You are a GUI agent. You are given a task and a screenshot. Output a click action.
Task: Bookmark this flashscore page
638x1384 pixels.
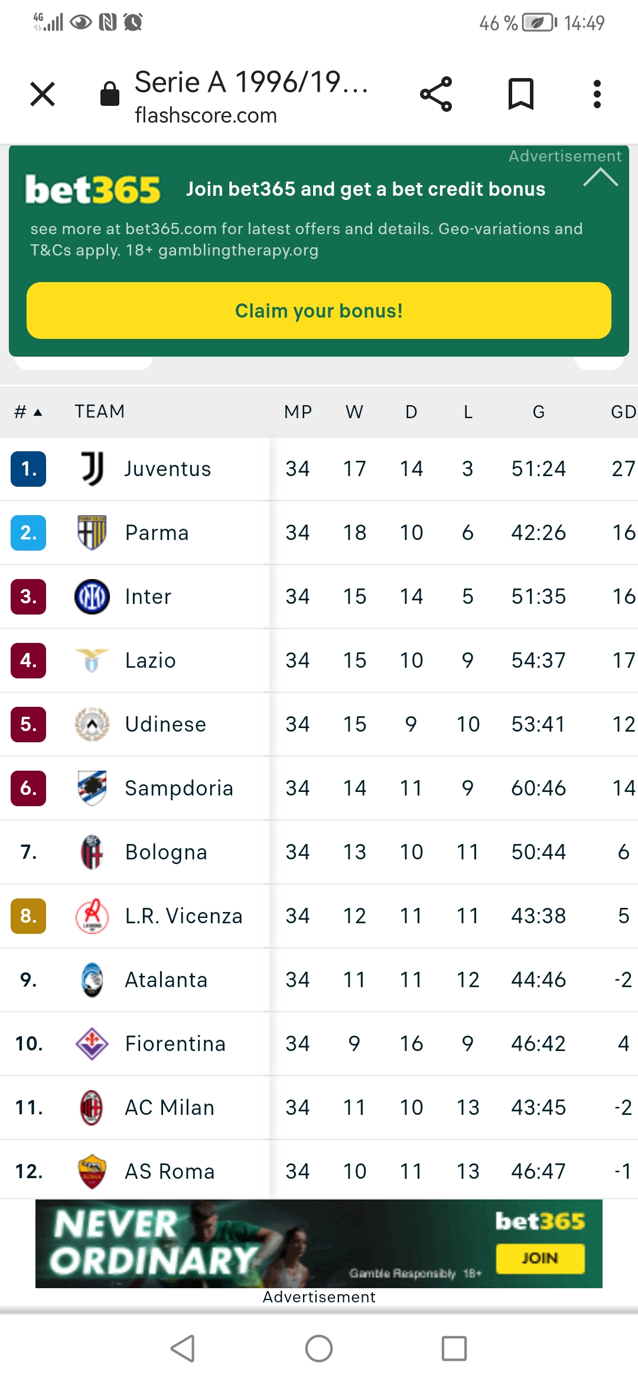point(521,94)
